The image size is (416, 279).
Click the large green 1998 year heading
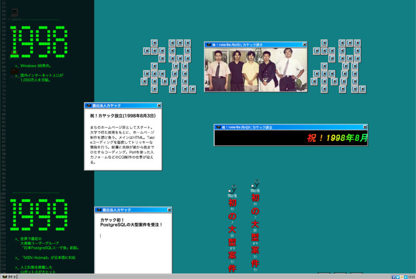(x=40, y=42)
